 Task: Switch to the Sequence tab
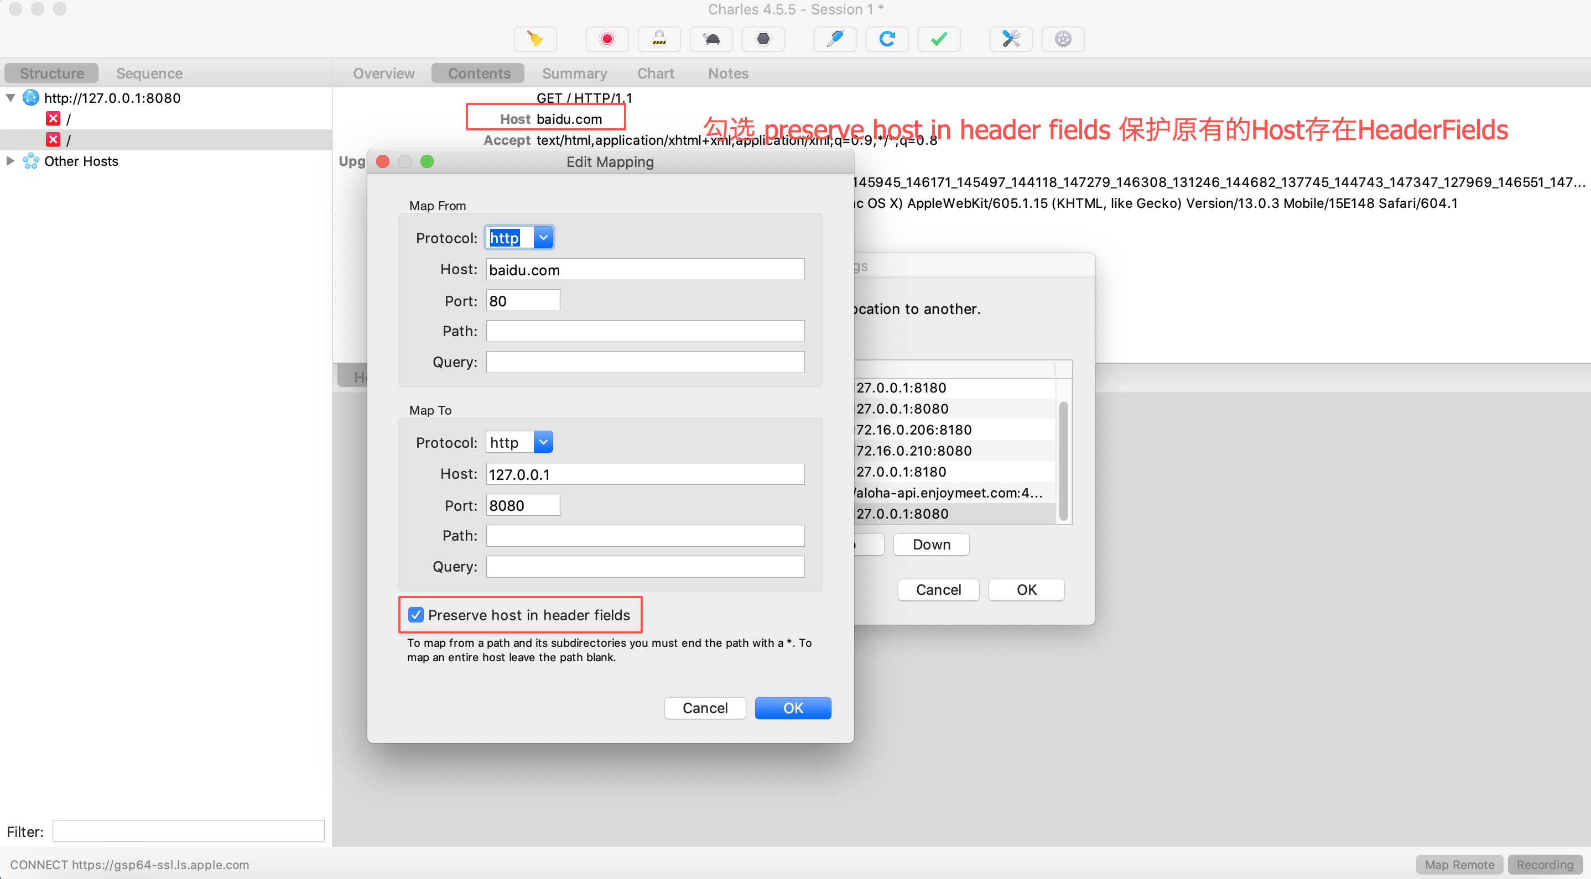[x=149, y=74]
